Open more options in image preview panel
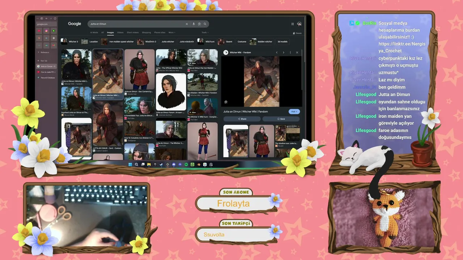This screenshot has width=463, height=260. click(x=290, y=52)
